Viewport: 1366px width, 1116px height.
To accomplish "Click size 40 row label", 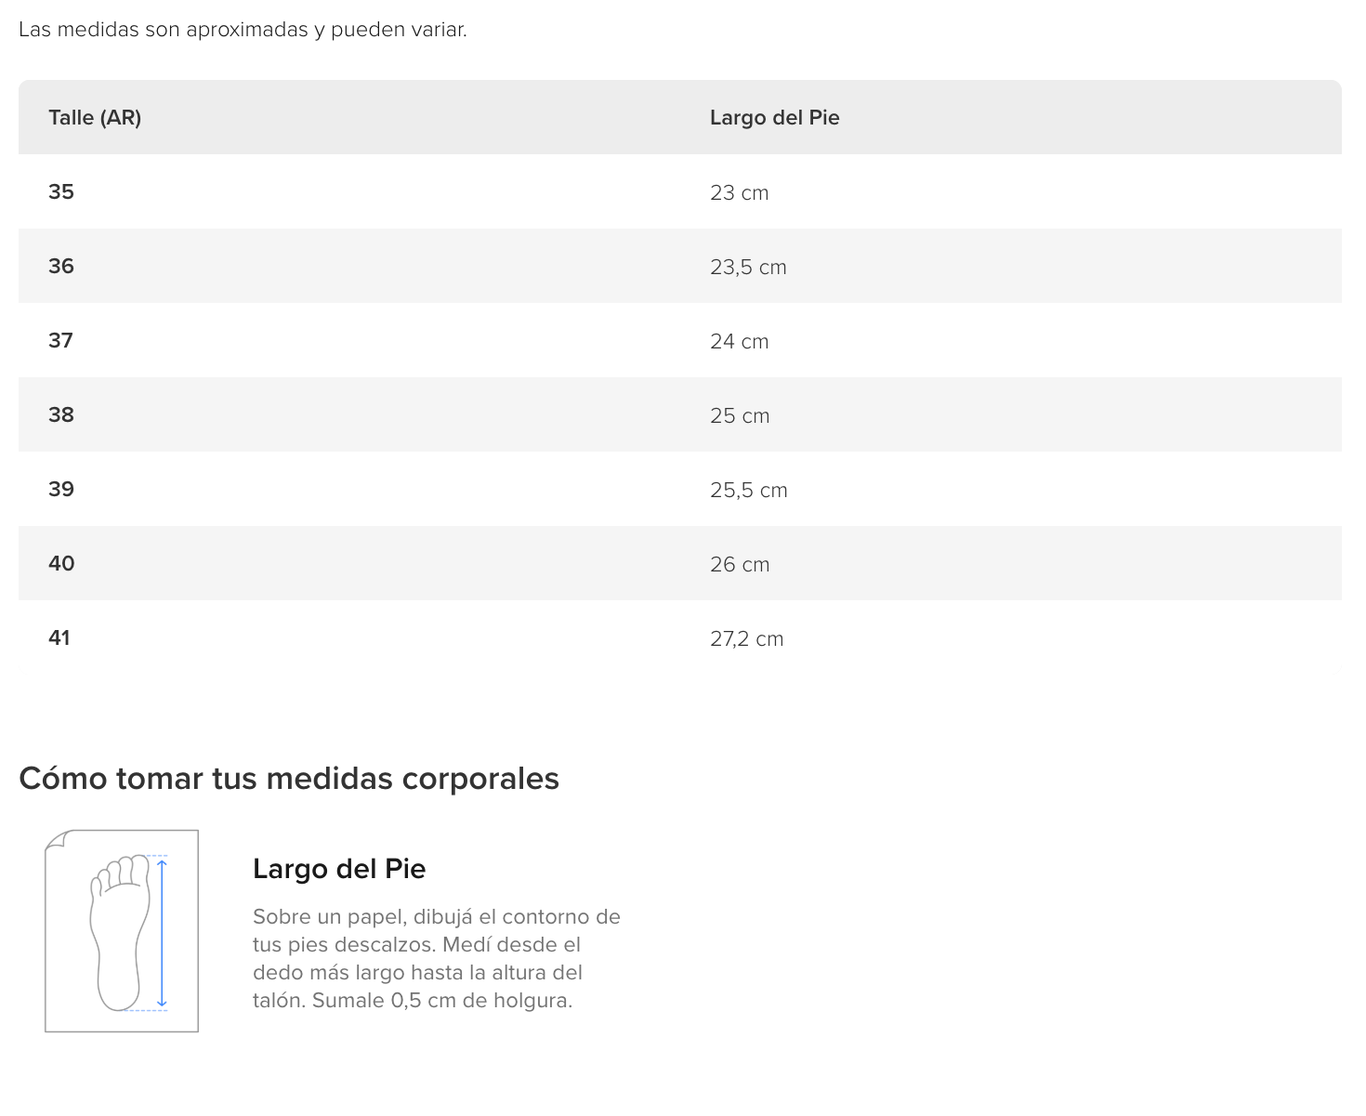I will pyautogui.click(x=61, y=563).
